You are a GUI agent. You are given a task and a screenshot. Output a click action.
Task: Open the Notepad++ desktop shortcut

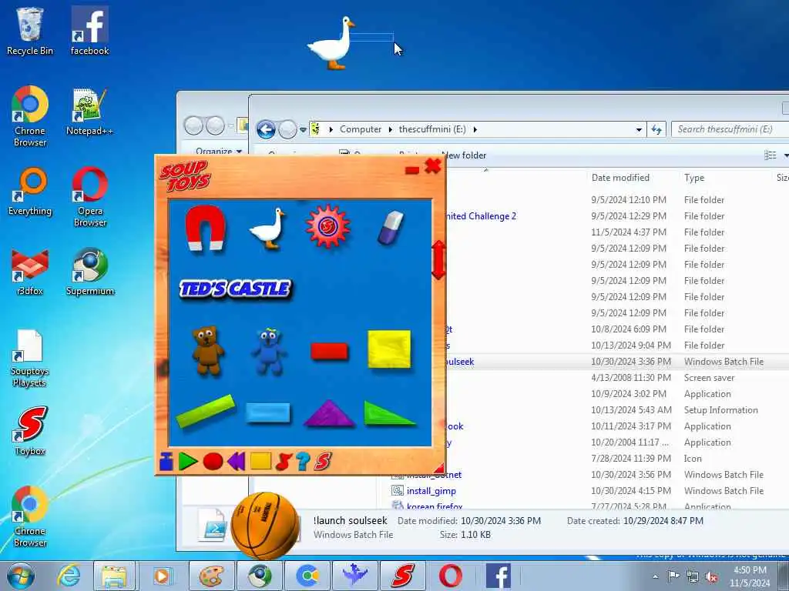click(89, 112)
